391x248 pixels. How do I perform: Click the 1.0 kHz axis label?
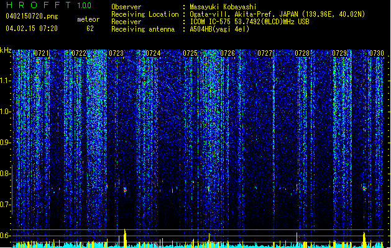click(x=6, y=112)
